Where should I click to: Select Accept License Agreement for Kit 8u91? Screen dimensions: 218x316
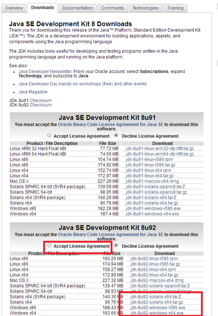(x=49, y=135)
